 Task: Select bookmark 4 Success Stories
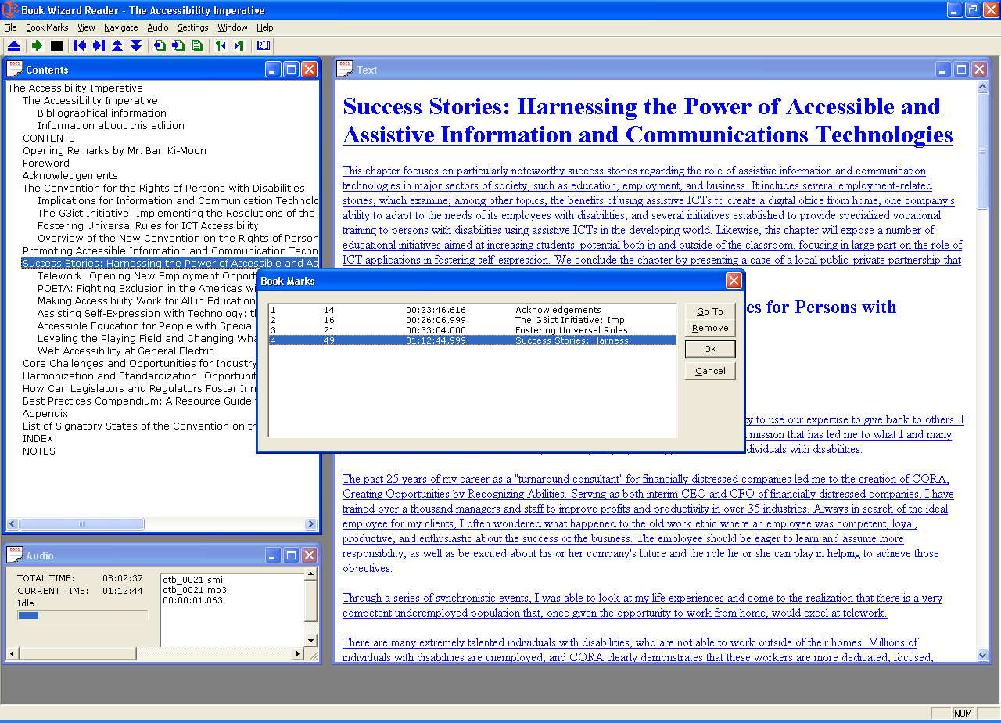(472, 340)
